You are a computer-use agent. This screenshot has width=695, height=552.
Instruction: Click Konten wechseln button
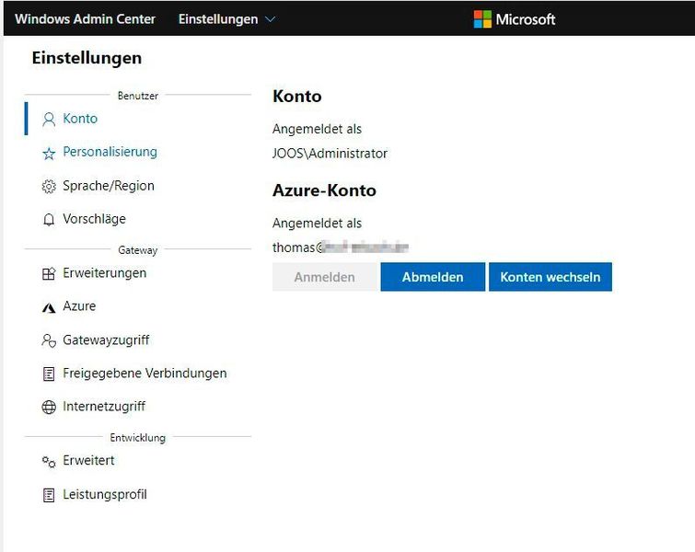[550, 277]
